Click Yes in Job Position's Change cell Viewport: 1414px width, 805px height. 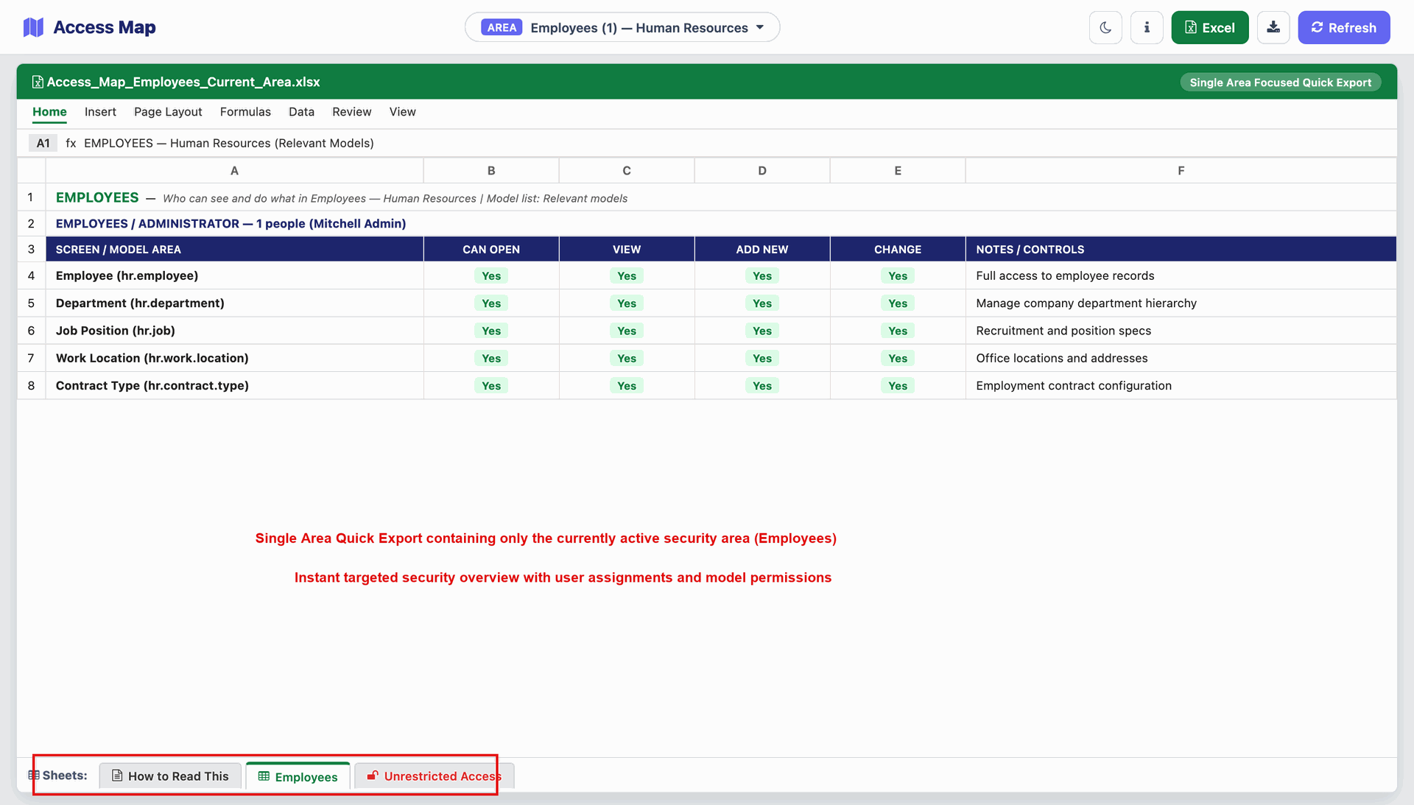(x=898, y=331)
